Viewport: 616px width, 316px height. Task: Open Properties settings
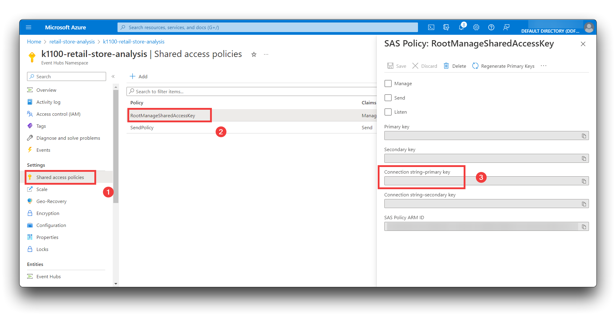tap(47, 237)
